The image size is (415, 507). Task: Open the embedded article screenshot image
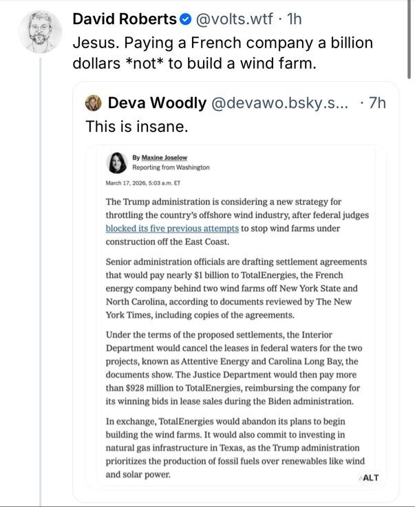[x=236, y=316]
